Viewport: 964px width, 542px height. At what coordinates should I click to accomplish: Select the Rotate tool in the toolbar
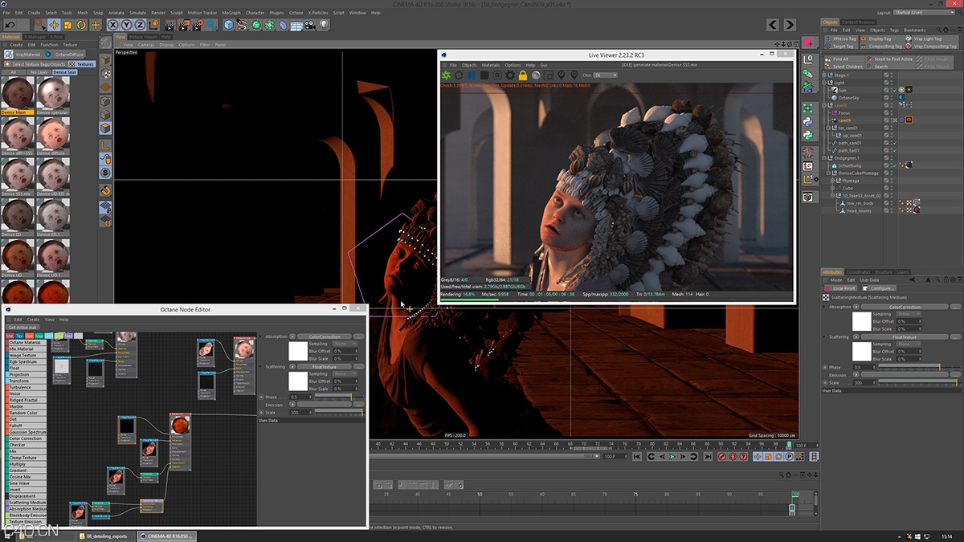[x=80, y=25]
